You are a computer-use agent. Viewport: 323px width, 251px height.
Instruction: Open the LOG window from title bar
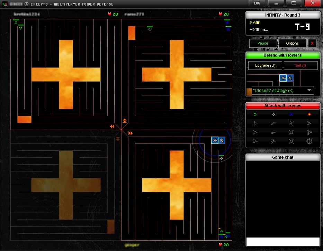coord(257,3)
